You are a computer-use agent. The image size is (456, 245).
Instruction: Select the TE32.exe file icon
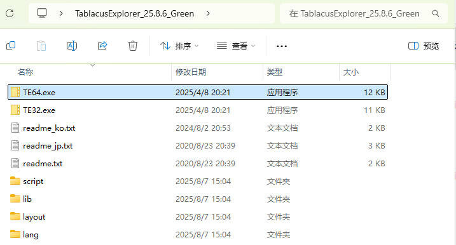tap(15, 110)
